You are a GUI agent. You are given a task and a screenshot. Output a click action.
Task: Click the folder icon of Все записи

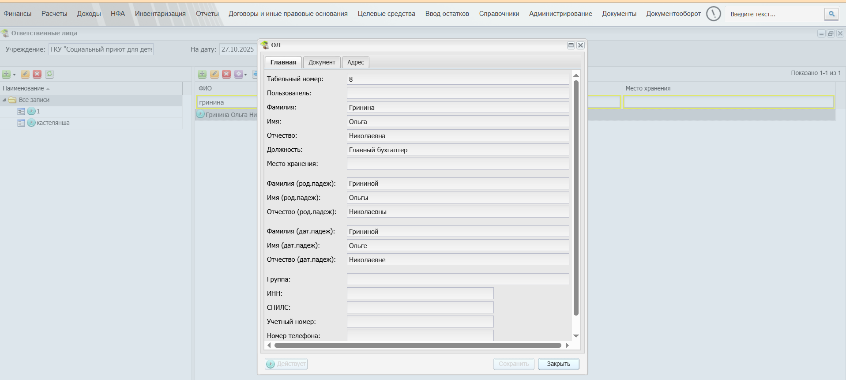12,100
